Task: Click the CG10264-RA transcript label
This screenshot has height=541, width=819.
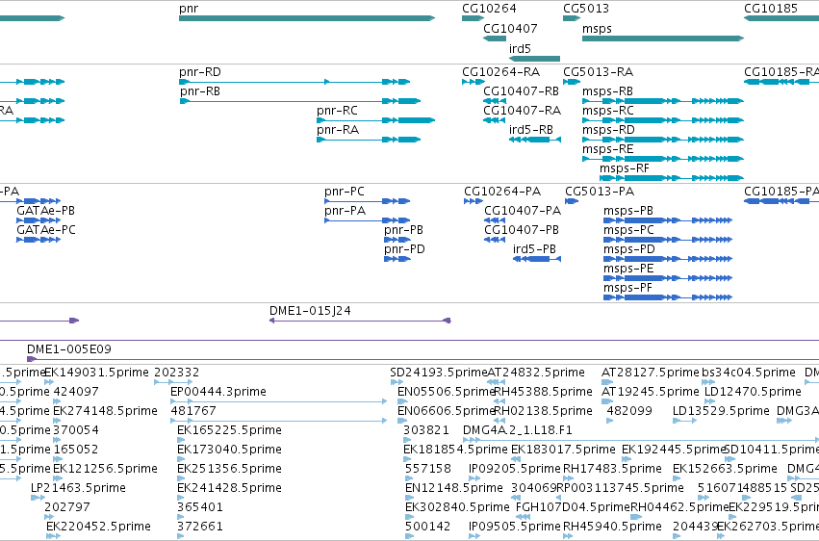Action: pos(500,71)
